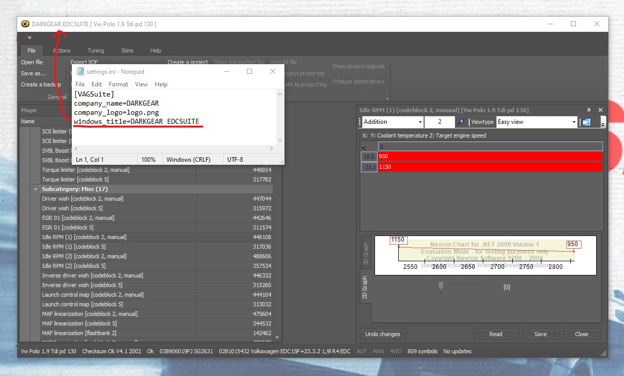Click the windows_title=DARKGEAR EDCSUITE line in Notepad
Screen dimensions: 624x376
pos(137,122)
